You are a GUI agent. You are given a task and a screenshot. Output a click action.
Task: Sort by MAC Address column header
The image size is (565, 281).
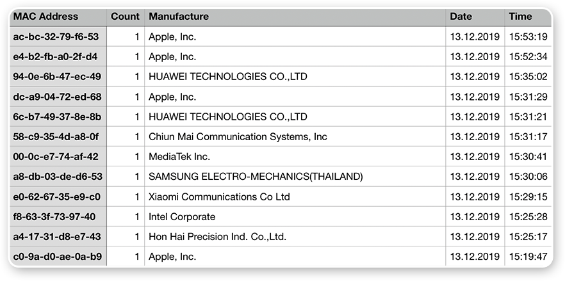tap(45, 17)
